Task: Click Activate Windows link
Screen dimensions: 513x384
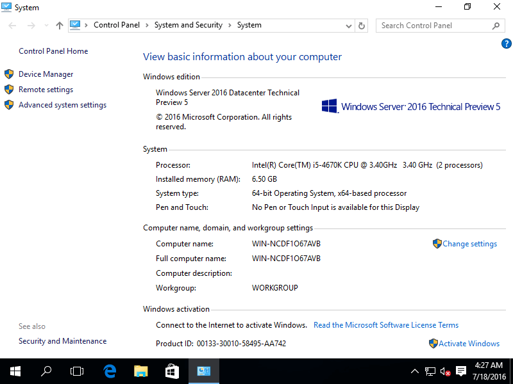Action: pyautogui.click(x=469, y=344)
